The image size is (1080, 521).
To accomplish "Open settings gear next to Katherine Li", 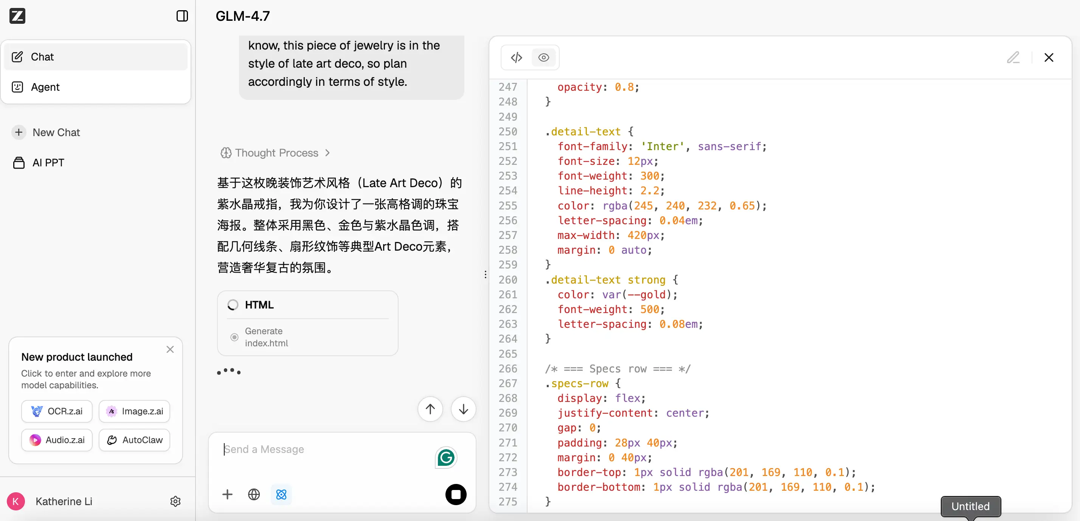I will point(175,501).
